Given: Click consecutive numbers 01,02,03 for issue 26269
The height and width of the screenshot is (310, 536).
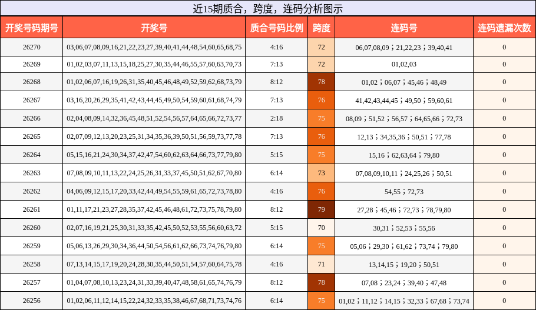Looking at the screenshot, I should pos(404,64).
